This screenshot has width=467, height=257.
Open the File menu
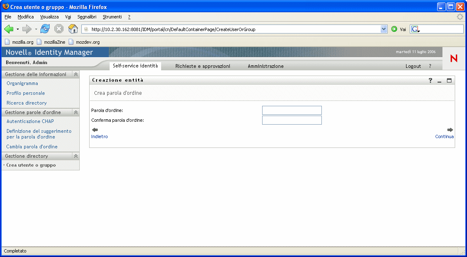pos(8,17)
